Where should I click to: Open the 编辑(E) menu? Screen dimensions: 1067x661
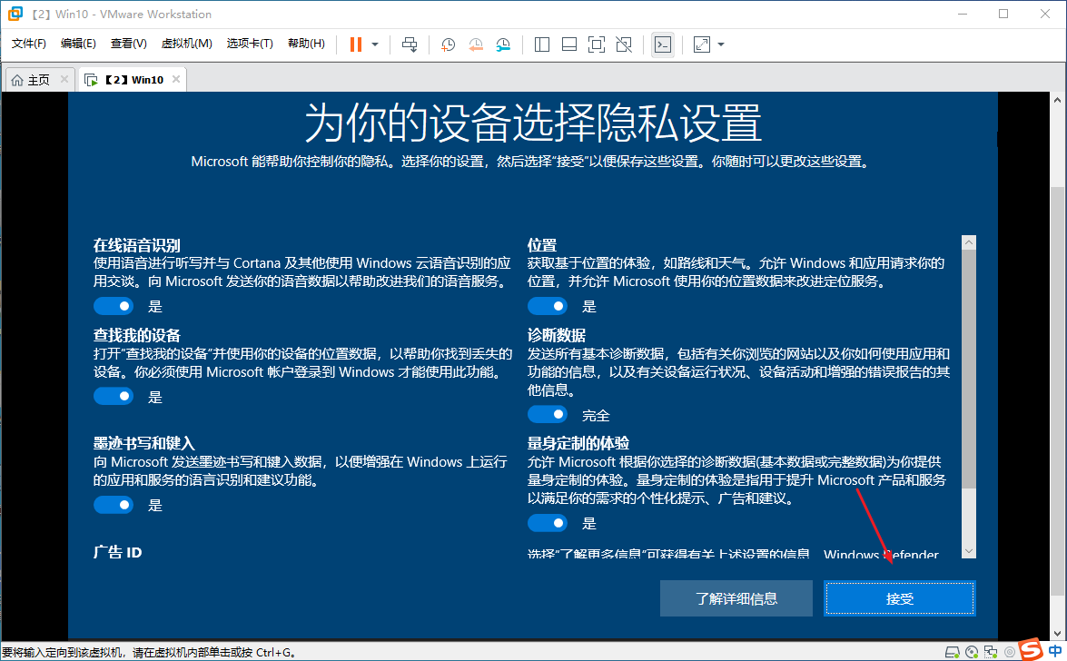click(78, 44)
